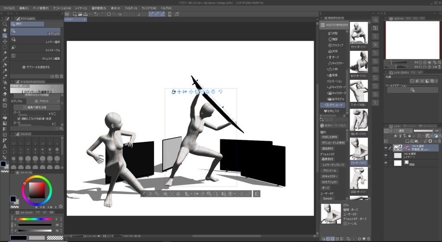Hide the top 3D layer with eye icon
The height and width of the screenshot is (242, 442).
tap(386, 148)
